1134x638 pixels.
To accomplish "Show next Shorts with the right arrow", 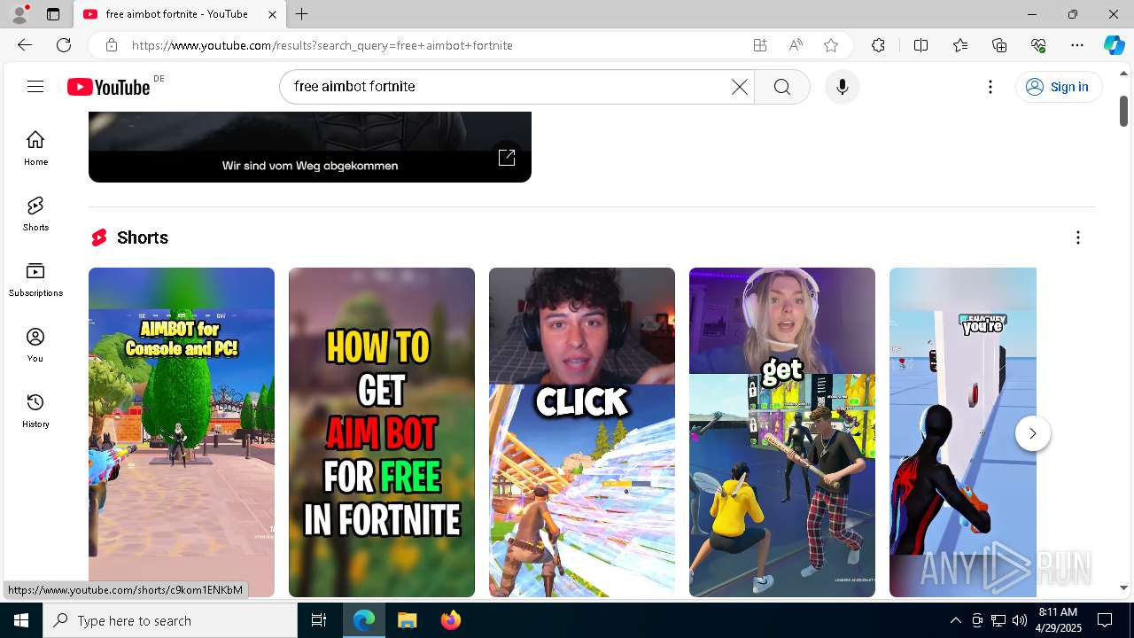I will tap(1032, 433).
